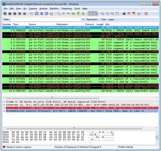
Task: Go back in packet history arrow
Action: click(x=63, y=13)
